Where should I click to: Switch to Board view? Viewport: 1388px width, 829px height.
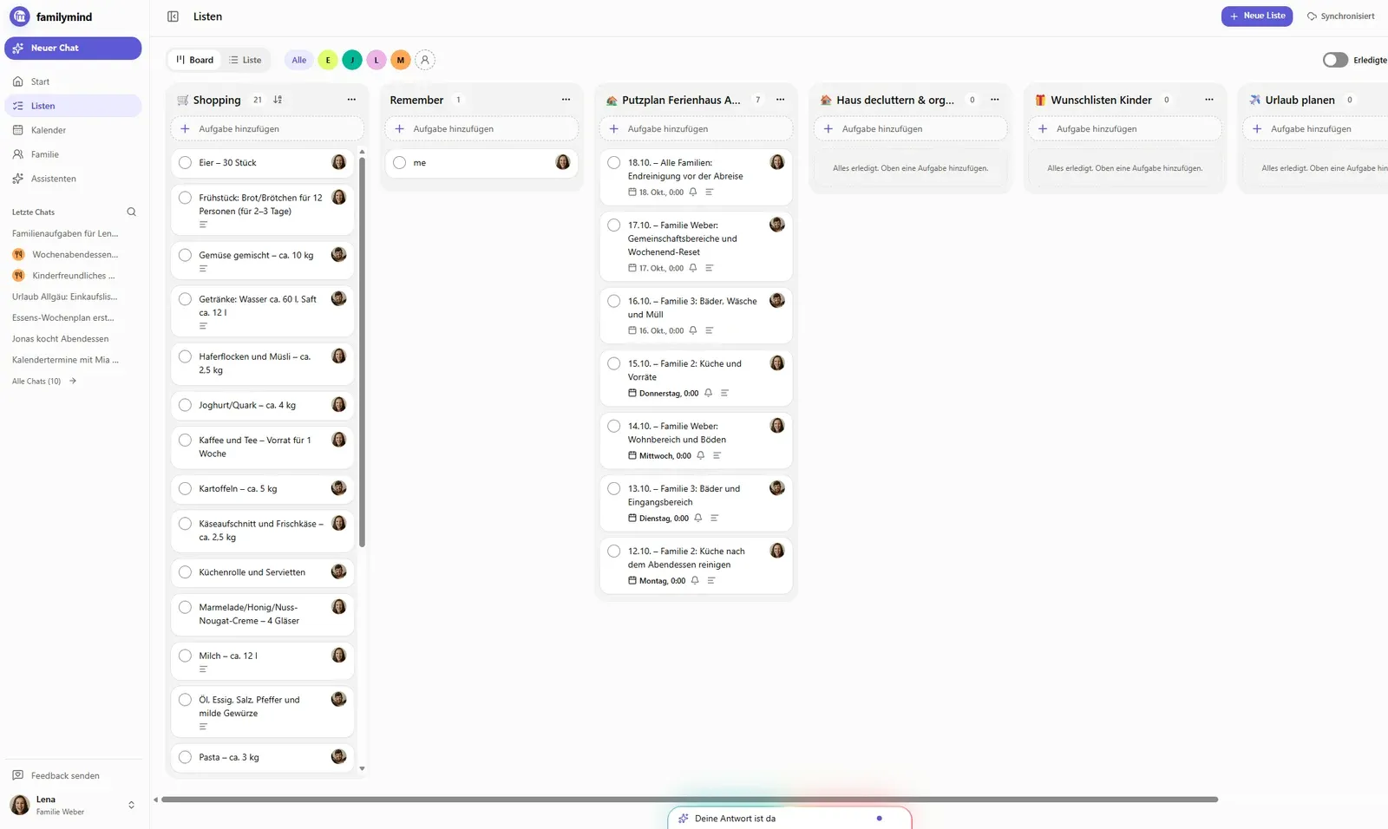[194, 60]
